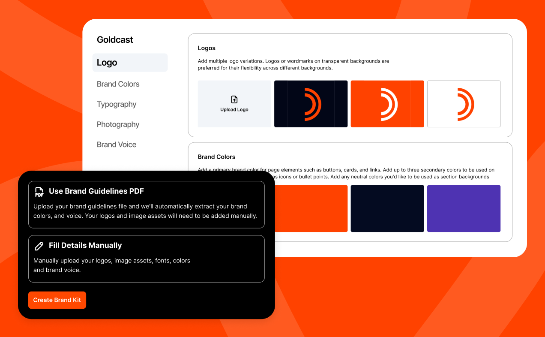Select the orange logo mark on white background
The height and width of the screenshot is (337, 545).
click(464, 104)
